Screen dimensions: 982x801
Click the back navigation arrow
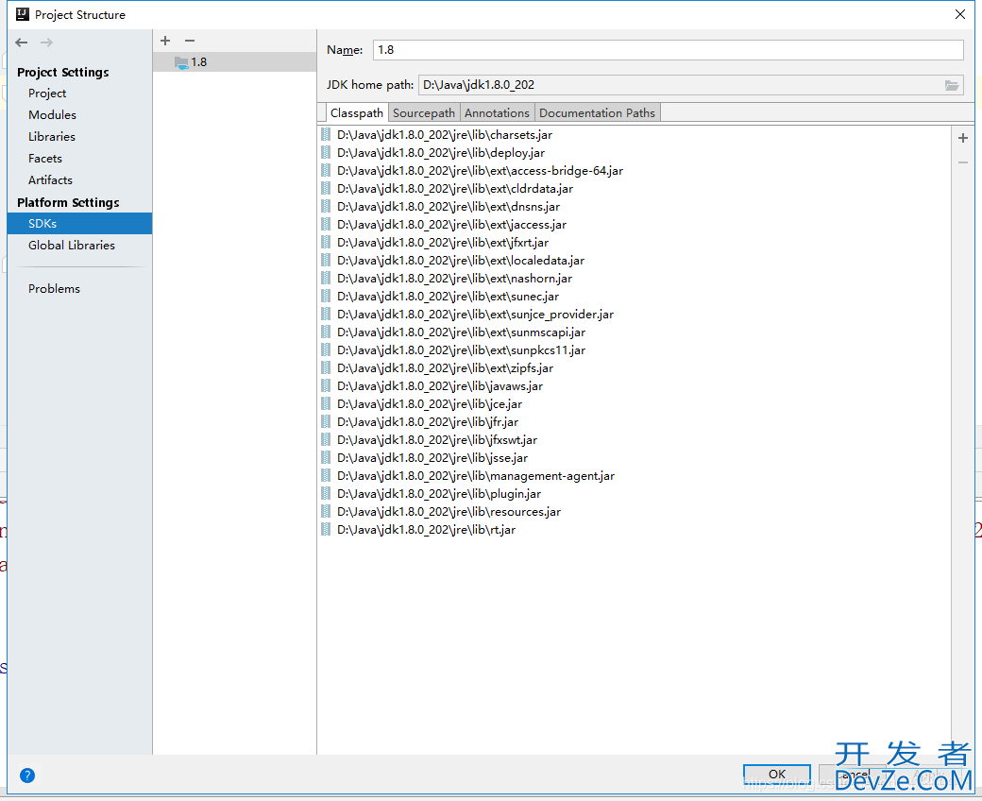pyautogui.click(x=22, y=43)
